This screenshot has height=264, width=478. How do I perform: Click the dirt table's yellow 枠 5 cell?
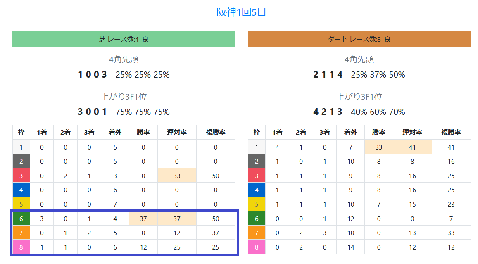257,204
